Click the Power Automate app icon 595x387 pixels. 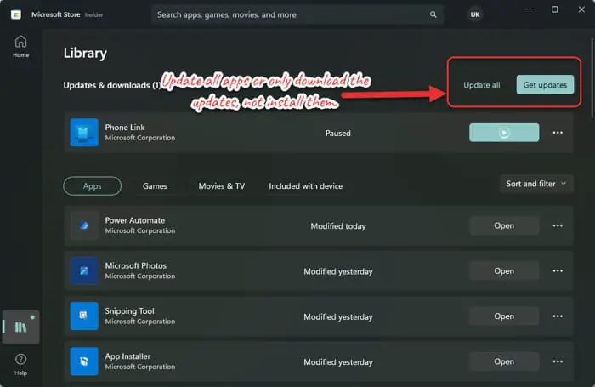[x=84, y=225]
